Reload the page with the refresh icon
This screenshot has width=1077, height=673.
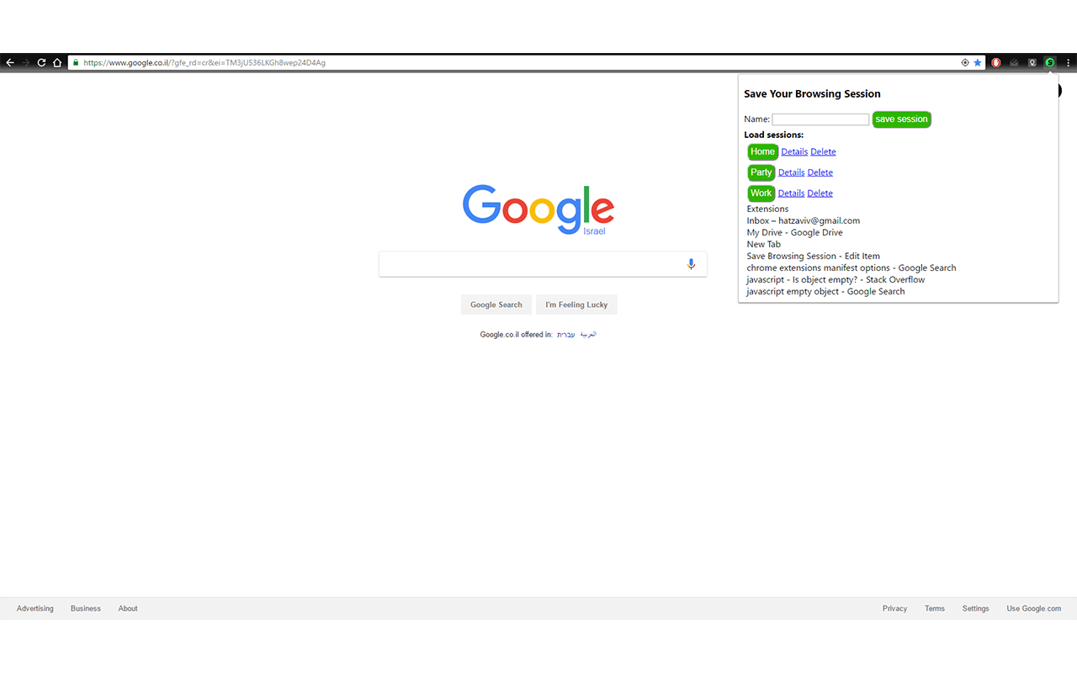(x=41, y=62)
